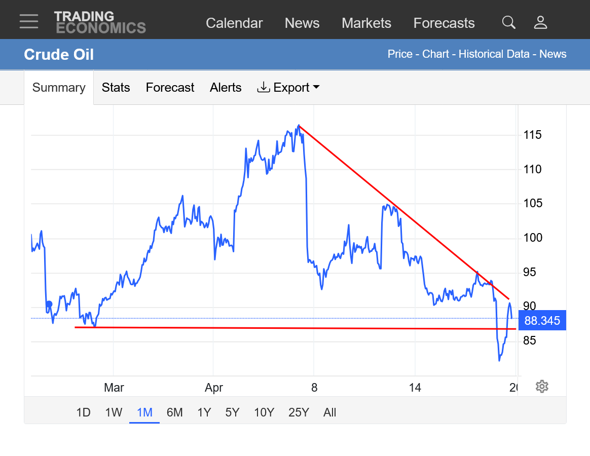Open chart settings gear icon
The image size is (590, 456).
[542, 387]
